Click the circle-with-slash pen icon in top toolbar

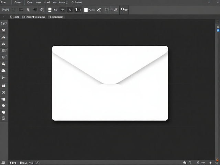tap(42, 10)
